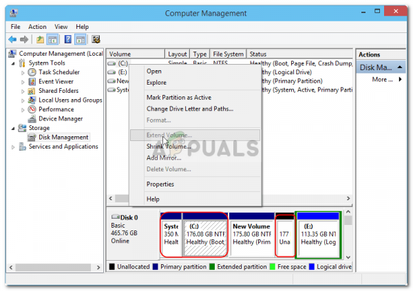This screenshot has width=413, height=291.
Task: Expand the Task Scheduler node
Action: (x=23, y=73)
